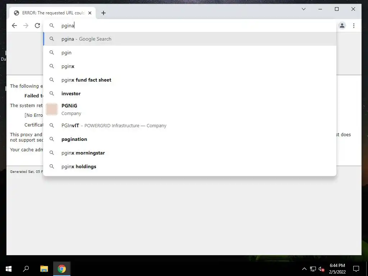The height and width of the screenshot is (276, 368).
Task: Open the Chrome profile avatar menu
Action: 342,26
